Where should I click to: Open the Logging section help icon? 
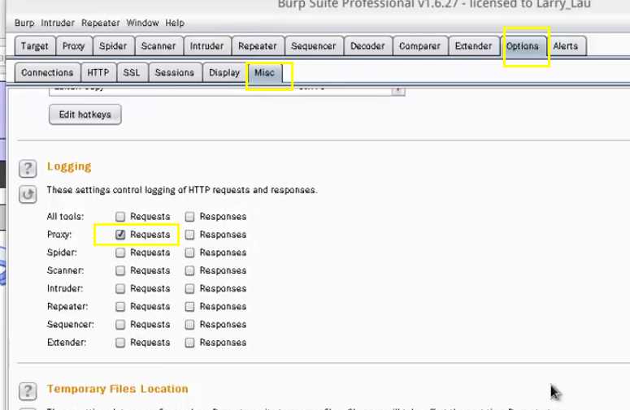(x=28, y=169)
